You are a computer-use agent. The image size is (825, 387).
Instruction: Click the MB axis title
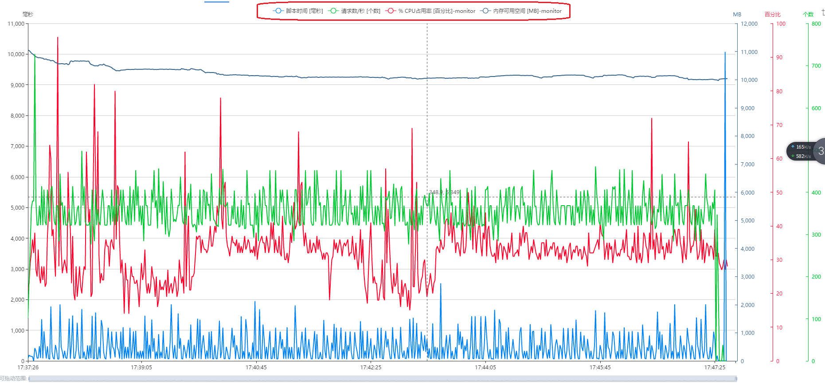click(x=737, y=15)
